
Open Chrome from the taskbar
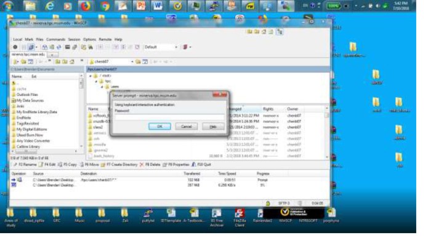click(105, 6)
